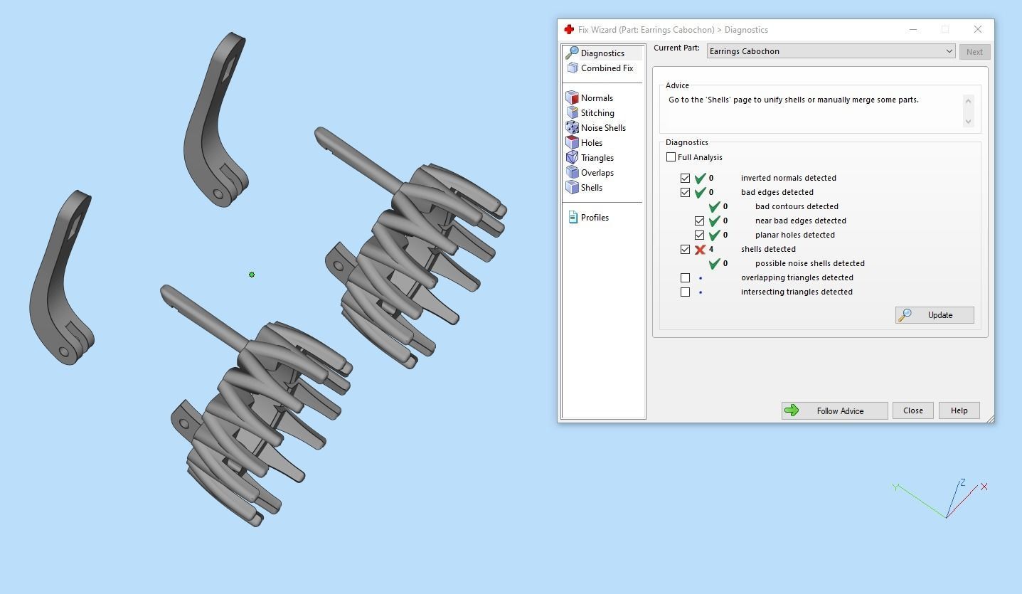Minimize the Fix Wizard window
Screen dimensions: 1022x594
pyautogui.click(x=912, y=29)
